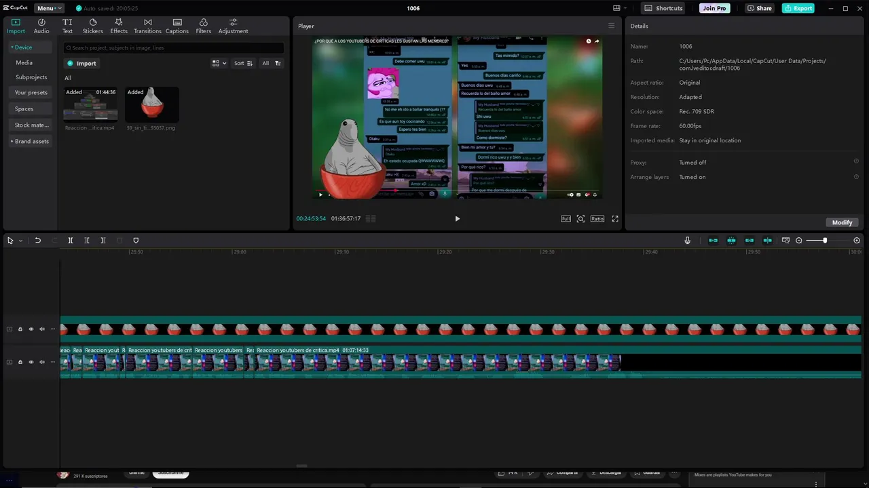The image size is (869, 488).
Task: Click the video track type icon
Action: [10, 362]
